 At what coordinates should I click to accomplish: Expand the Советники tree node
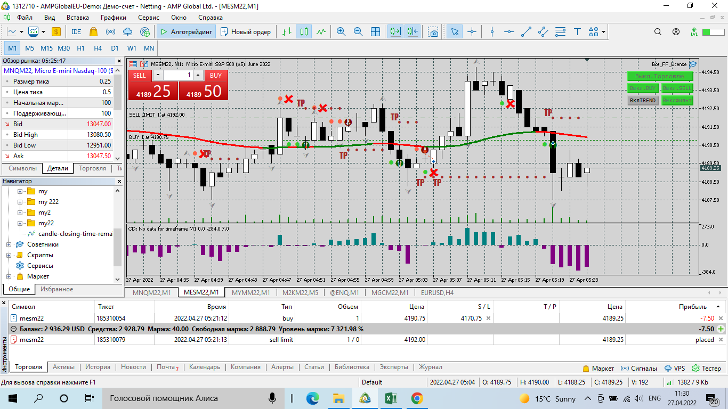coord(9,244)
